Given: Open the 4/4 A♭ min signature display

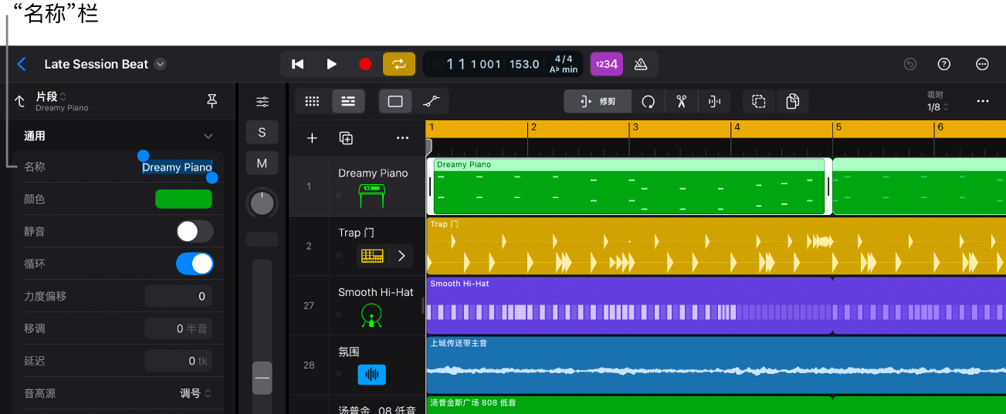Looking at the screenshot, I should click(x=564, y=64).
